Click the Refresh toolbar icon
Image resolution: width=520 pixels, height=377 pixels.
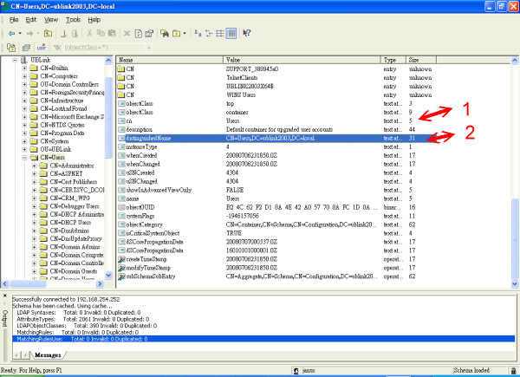coord(139,33)
